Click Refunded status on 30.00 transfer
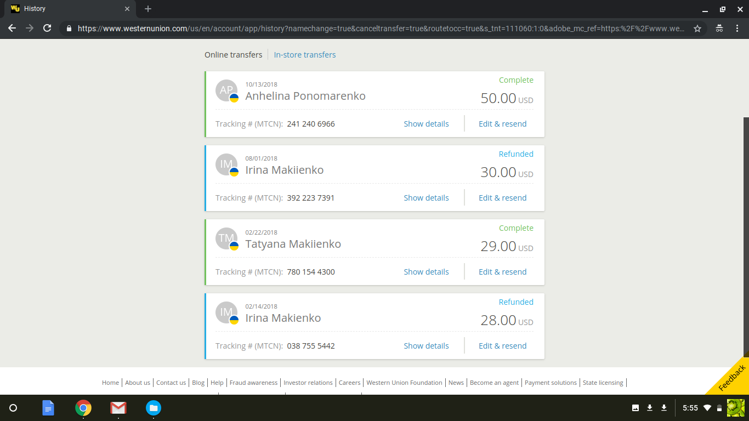The height and width of the screenshot is (421, 749). click(x=516, y=154)
